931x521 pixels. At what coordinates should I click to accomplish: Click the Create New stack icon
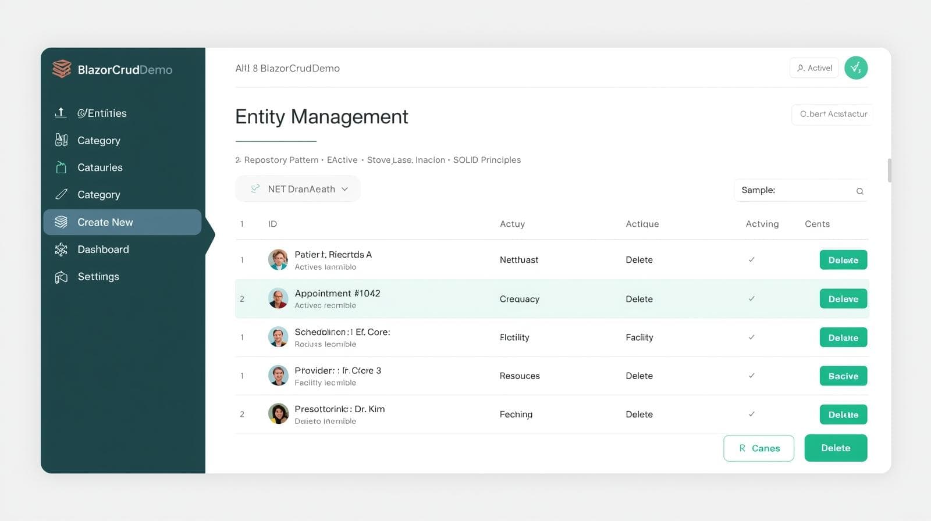61,222
